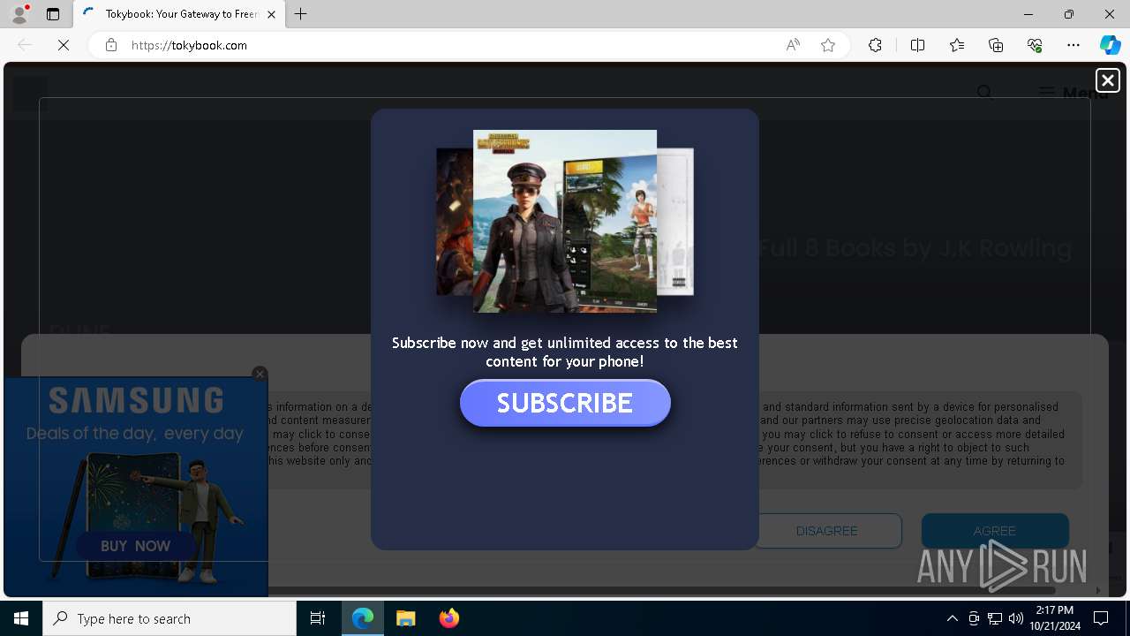Image resolution: width=1130 pixels, height=636 pixels.
Task: View site information lock icon
Action: pos(110,45)
